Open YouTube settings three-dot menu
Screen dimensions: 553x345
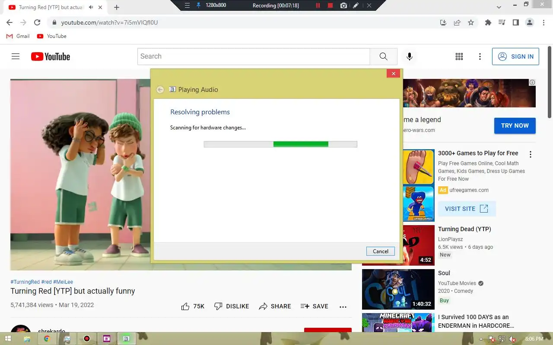pyautogui.click(x=480, y=56)
